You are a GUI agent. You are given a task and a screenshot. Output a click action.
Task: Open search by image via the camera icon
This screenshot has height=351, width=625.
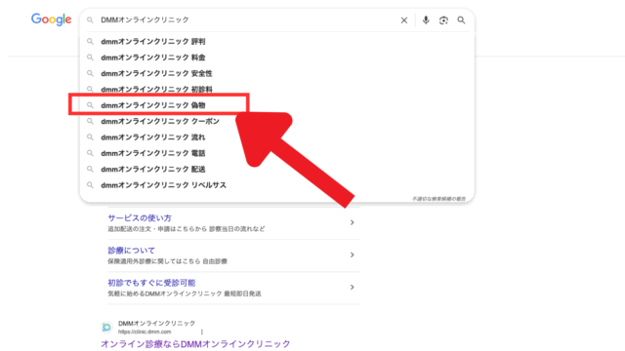(443, 19)
